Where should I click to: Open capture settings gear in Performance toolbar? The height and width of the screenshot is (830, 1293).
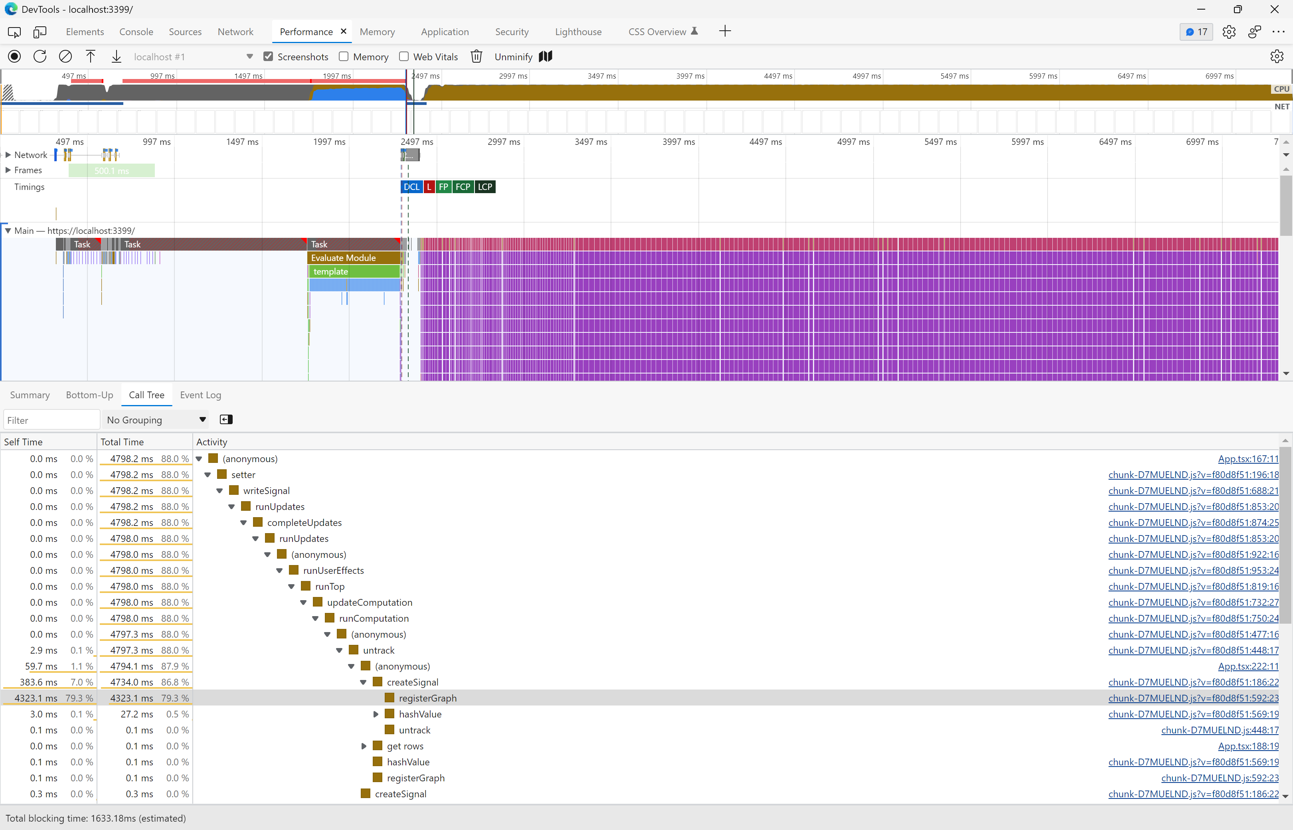[x=1276, y=57]
